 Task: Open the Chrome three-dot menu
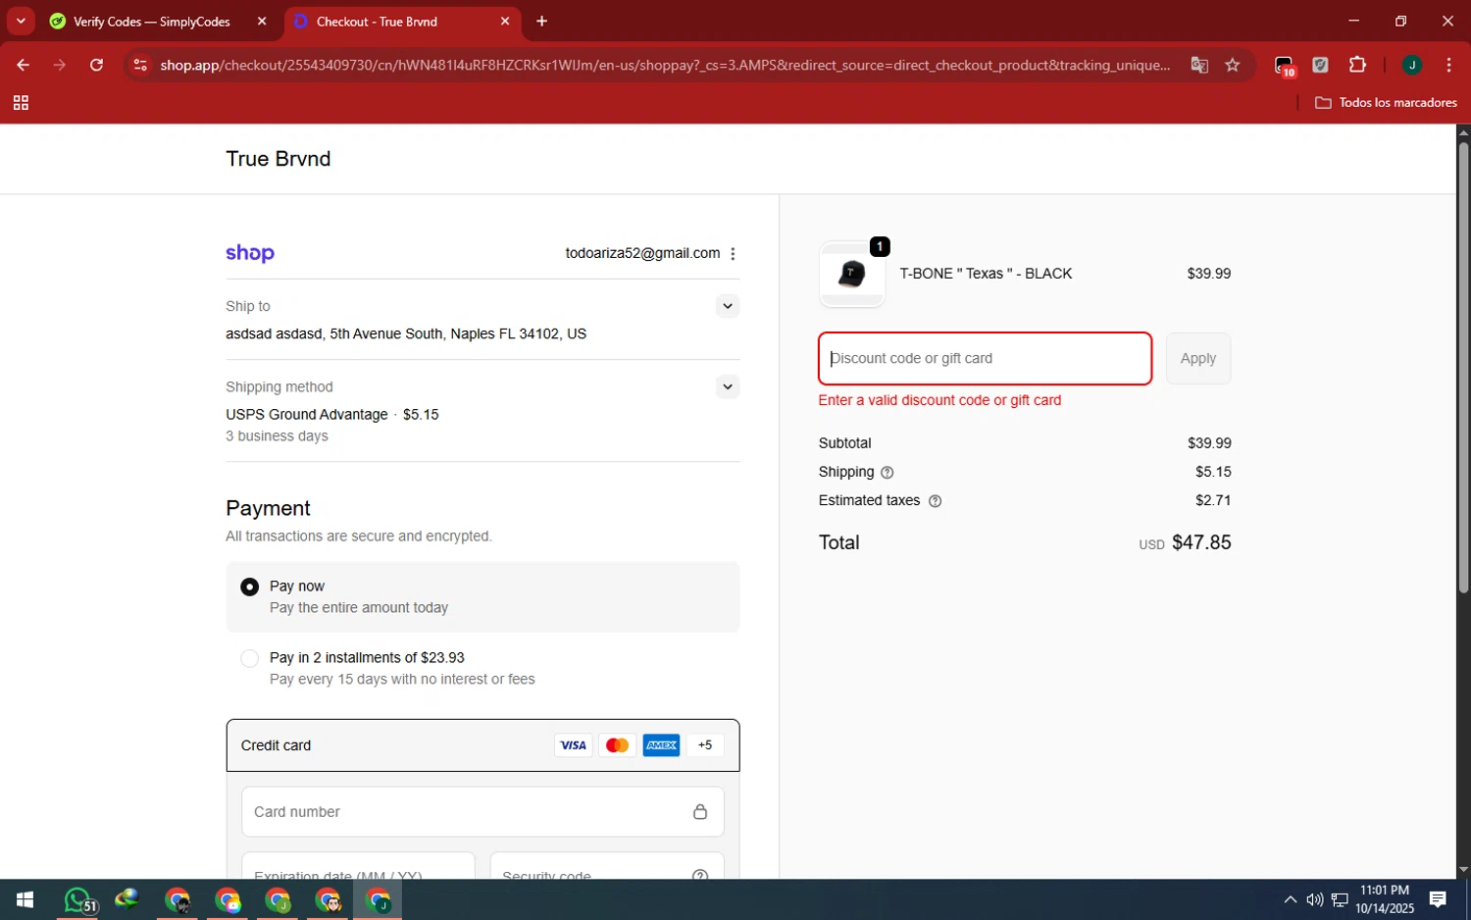(1448, 65)
